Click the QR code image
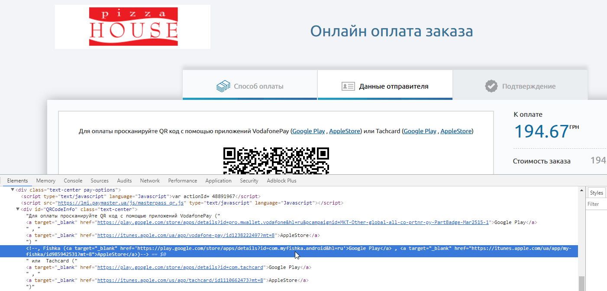The height and width of the screenshot is (291, 607). (x=276, y=160)
